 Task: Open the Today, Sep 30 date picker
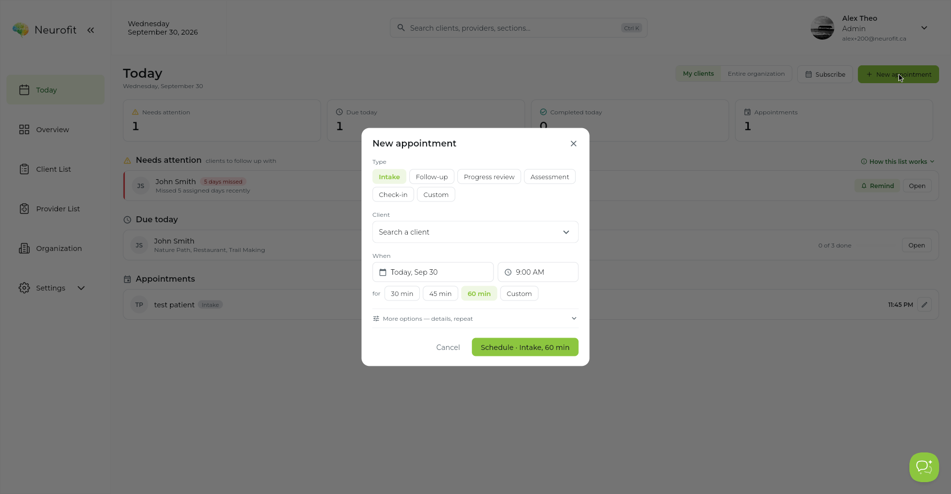click(433, 272)
